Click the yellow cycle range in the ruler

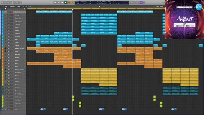pos(96,8)
